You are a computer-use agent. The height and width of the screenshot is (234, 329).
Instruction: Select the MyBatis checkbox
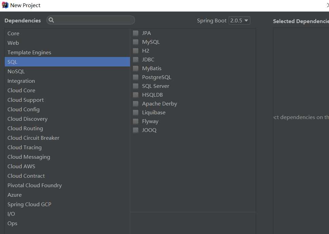(x=136, y=69)
